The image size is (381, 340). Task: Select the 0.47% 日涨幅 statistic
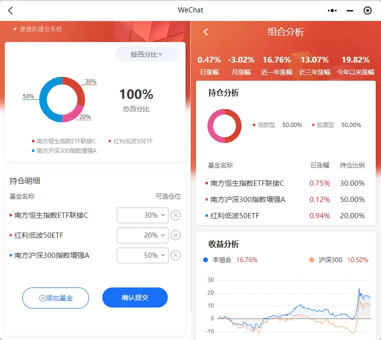pyautogui.click(x=209, y=65)
